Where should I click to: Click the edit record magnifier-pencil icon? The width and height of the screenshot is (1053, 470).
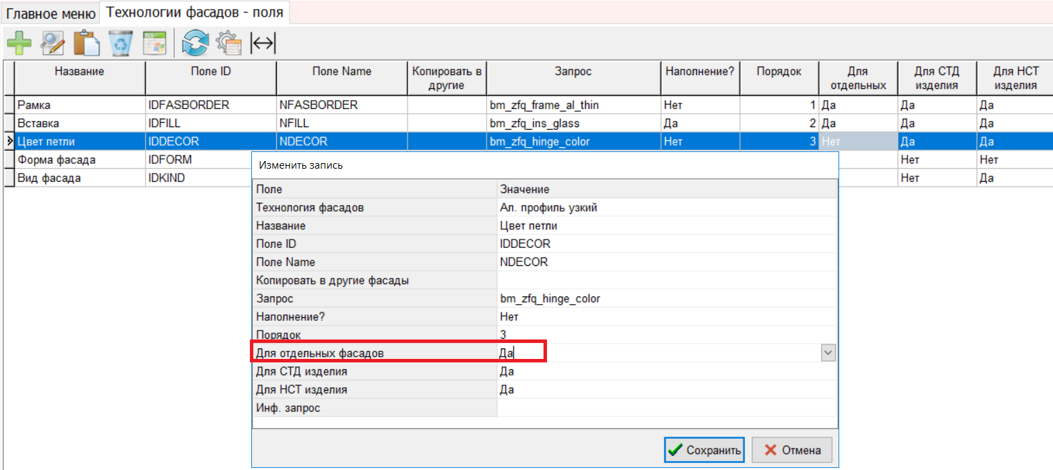coord(53,43)
